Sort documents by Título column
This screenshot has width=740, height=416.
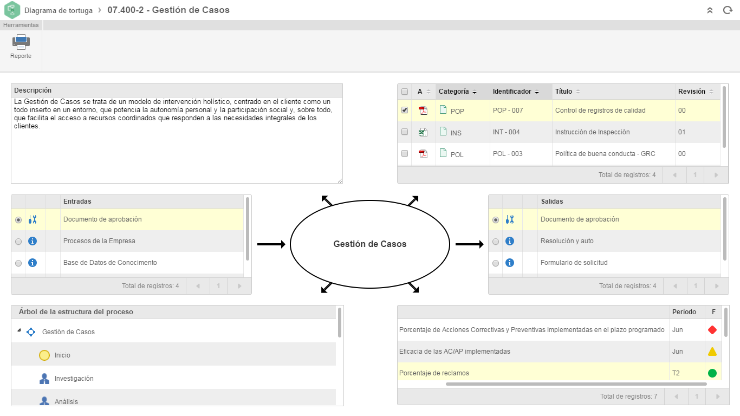(x=614, y=92)
